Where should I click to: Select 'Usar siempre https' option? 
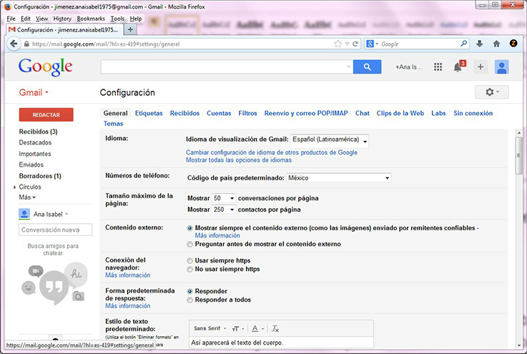click(x=190, y=261)
